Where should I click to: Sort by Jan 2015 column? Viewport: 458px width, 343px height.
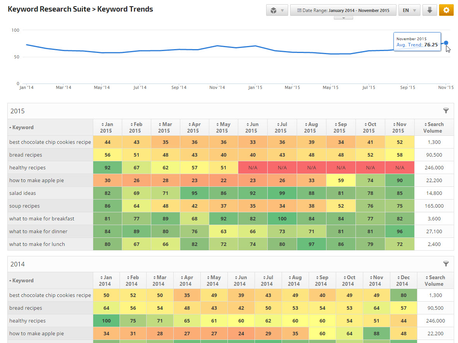point(108,128)
